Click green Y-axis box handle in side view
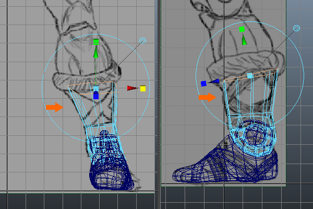 (242, 29)
